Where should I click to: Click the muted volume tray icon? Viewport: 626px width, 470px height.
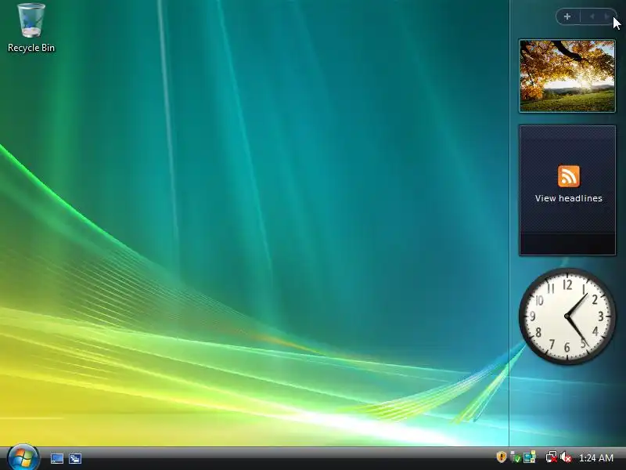click(x=566, y=457)
